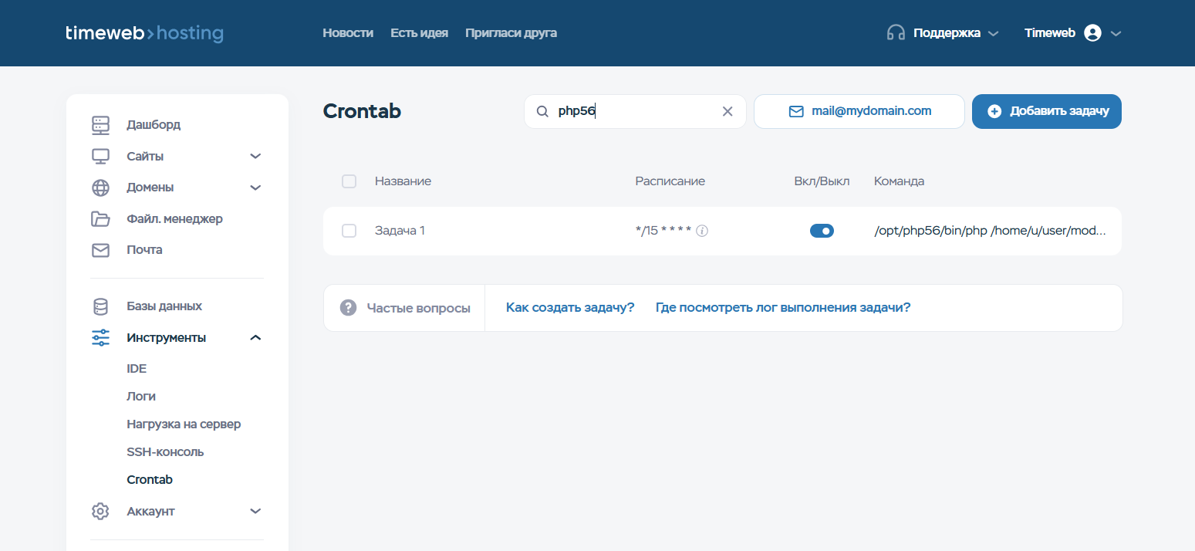Expand the Сайты sidebar section
Screen dimensions: 1195x551
pos(255,157)
